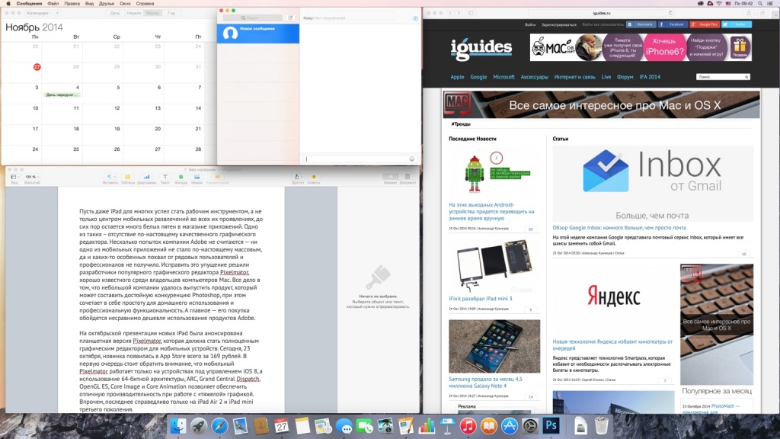Open Pages View (Вид) dropdown
The width and height of the screenshot is (780, 439).
point(15,178)
